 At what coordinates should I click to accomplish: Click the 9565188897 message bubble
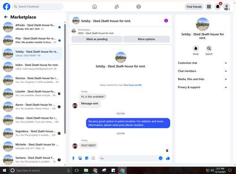88,146
